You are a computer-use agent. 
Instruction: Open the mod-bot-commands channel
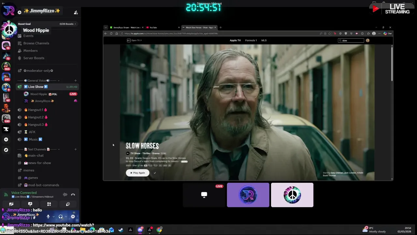coord(47,185)
